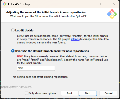Click the heading "Adjusting the name of the initial branch"

point(46,12)
